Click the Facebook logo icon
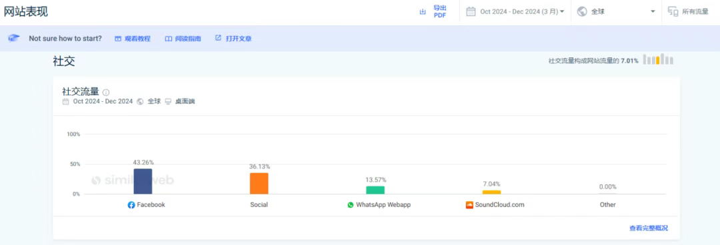 point(131,205)
